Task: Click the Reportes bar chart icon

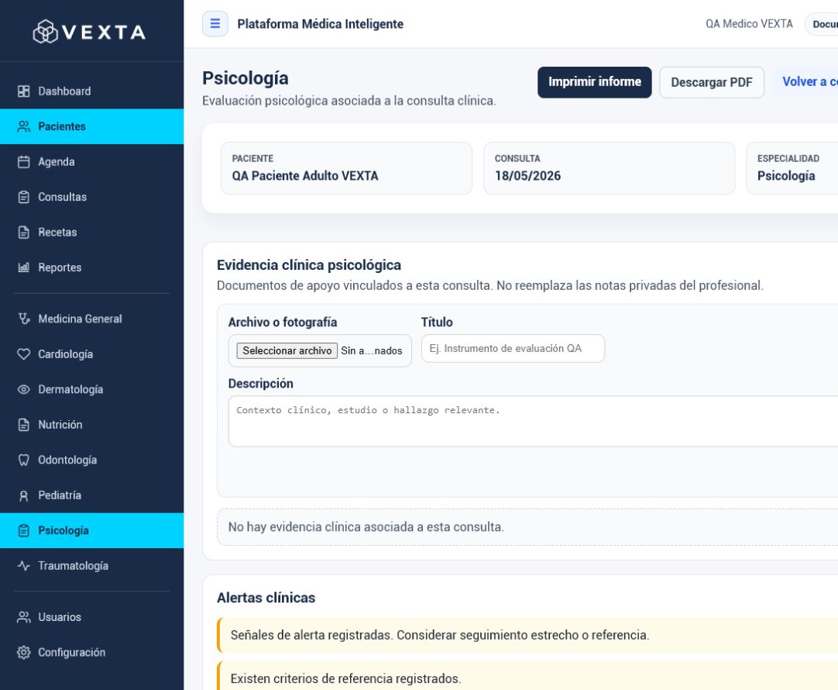Action: [23, 267]
